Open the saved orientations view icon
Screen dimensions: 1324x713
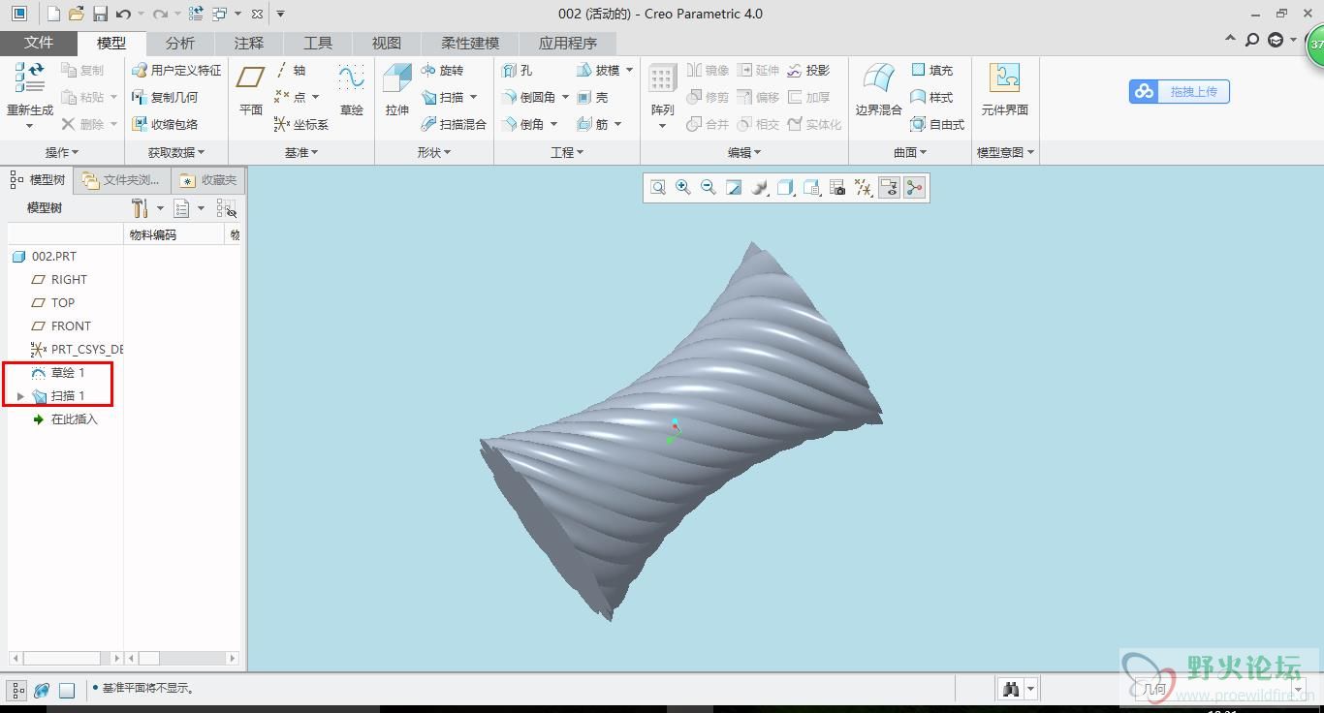(x=812, y=188)
